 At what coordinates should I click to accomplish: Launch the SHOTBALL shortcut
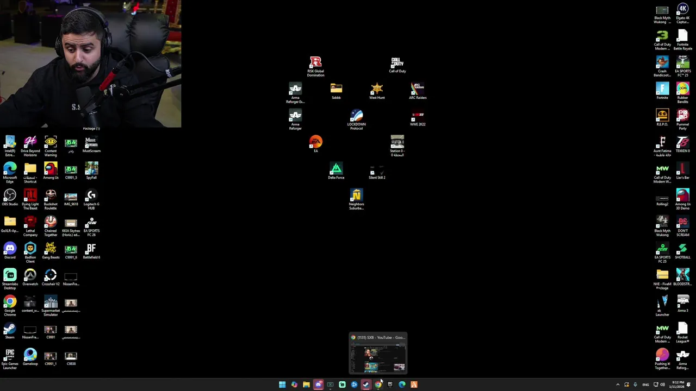click(x=682, y=251)
